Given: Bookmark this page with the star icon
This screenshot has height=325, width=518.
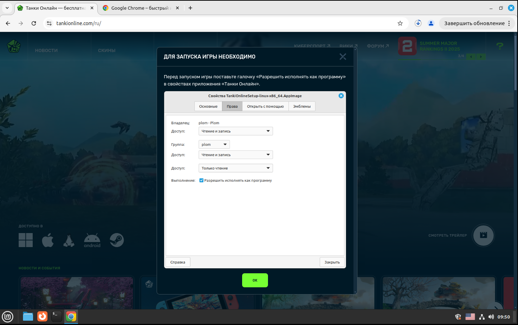Looking at the screenshot, I should point(400,23).
